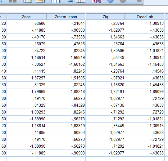The height and width of the screenshot is (161, 168).
Task: Click the Insert Variable icon with orange column
Action: [x=40, y=1]
